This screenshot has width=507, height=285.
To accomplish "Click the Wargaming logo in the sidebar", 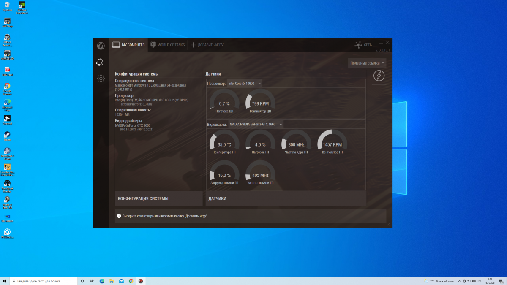I will point(101,46).
